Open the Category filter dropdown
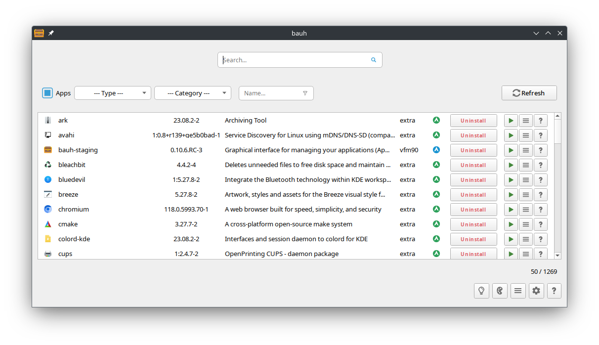Image resolution: width=599 pixels, height=345 pixels. pyautogui.click(x=193, y=93)
